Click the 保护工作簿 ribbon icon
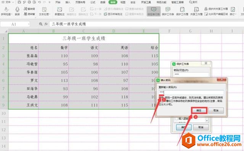 (x=182, y=11)
